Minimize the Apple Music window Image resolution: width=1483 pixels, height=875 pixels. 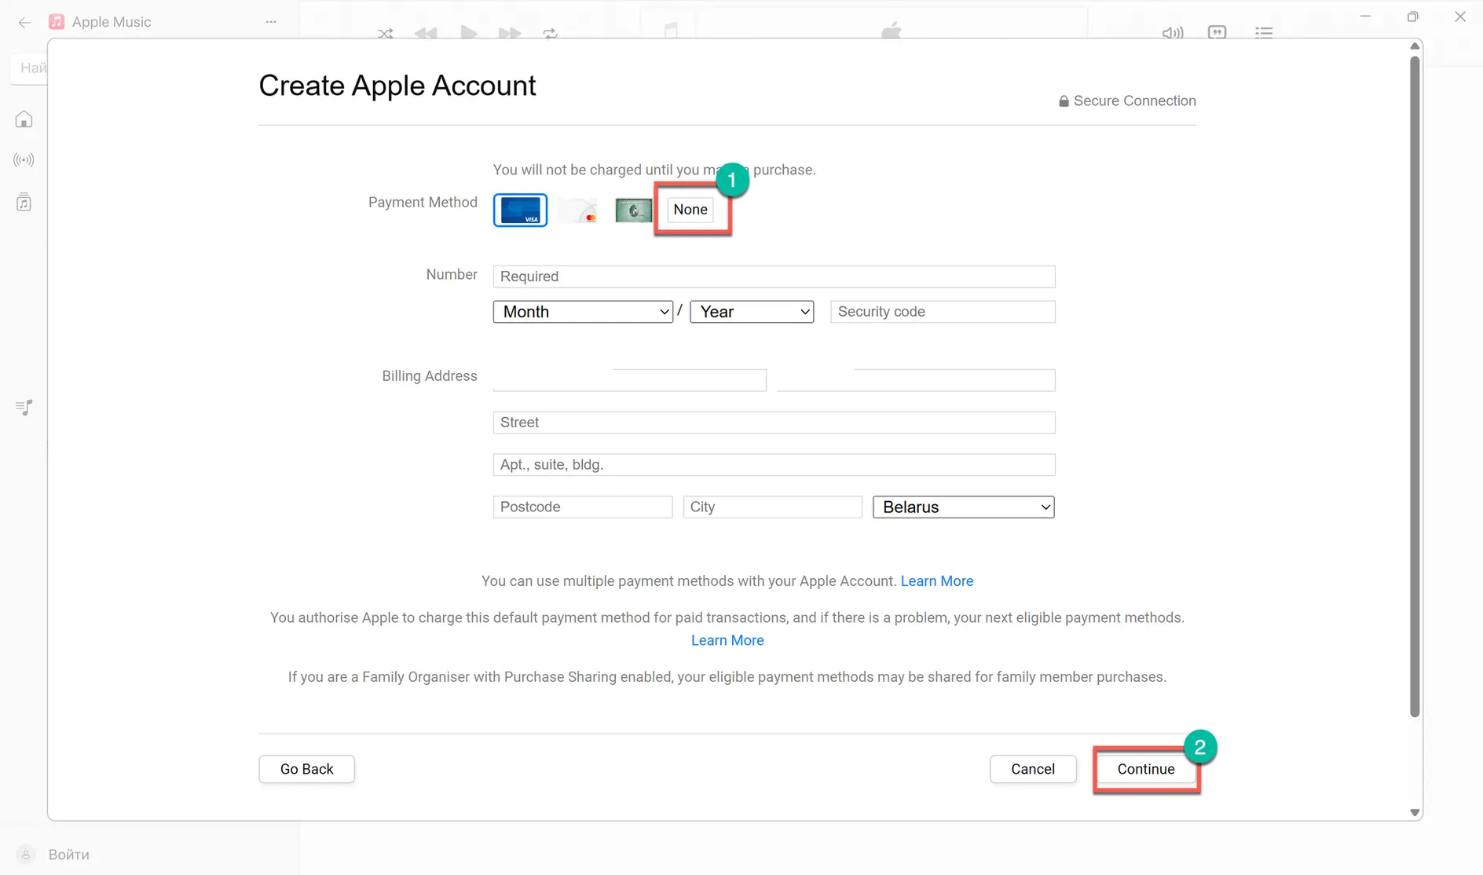tap(1366, 16)
